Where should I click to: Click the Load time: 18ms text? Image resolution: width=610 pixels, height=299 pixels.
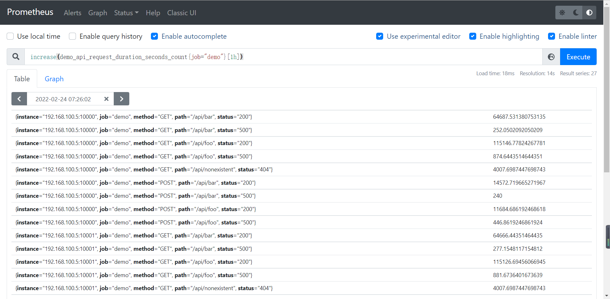click(x=495, y=73)
